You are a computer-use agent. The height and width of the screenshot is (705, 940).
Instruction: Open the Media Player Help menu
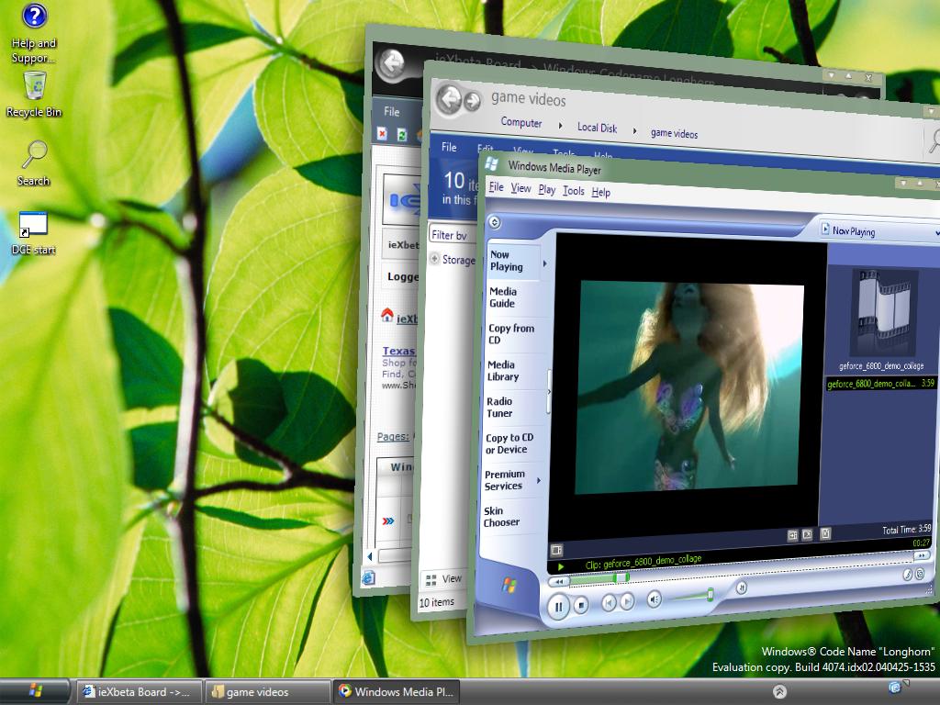point(601,192)
